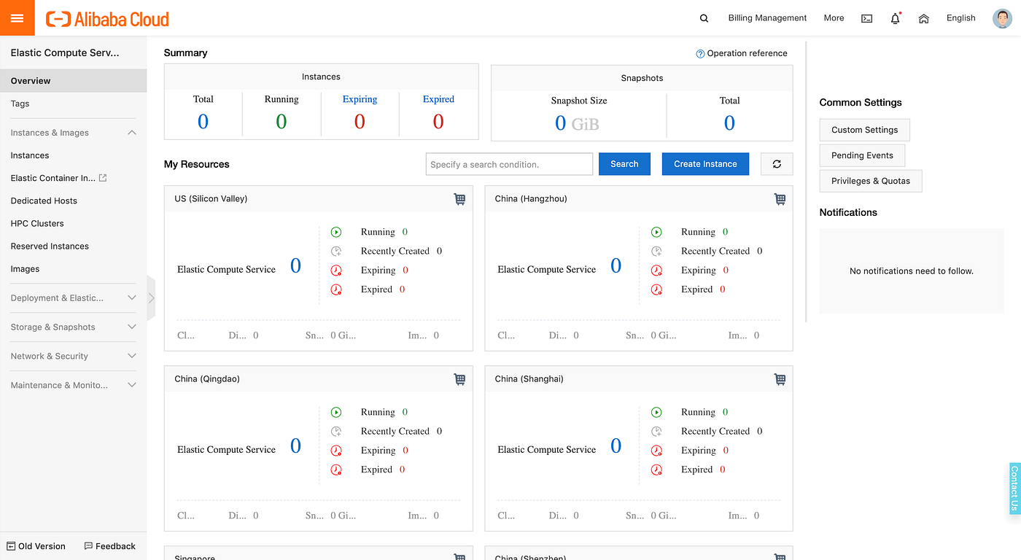
Task: Expand the Deployment & Elastic section
Action: click(132, 297)
